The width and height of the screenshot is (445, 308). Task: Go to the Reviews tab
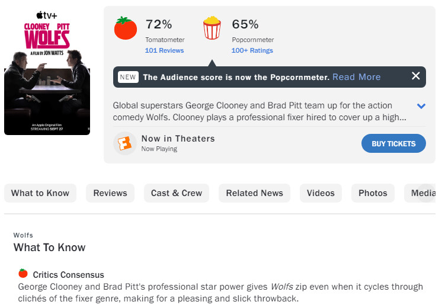point(110,193)
